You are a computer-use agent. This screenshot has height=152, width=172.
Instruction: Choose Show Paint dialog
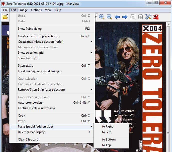52,29
